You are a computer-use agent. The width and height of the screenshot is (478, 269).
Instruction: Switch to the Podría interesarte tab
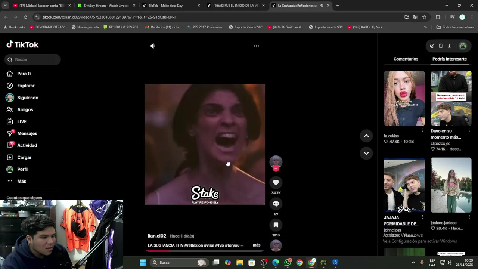(x=449, y=59)
